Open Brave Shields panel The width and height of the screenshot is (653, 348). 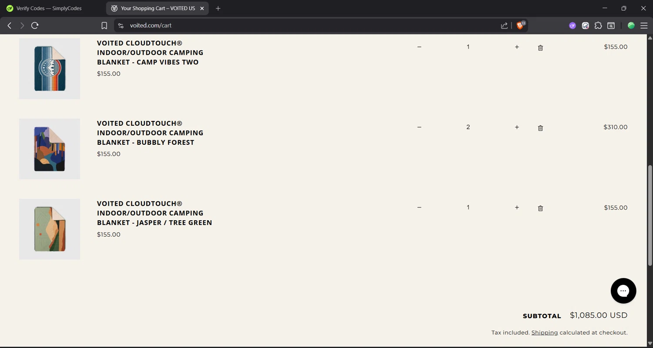[520, 26]
